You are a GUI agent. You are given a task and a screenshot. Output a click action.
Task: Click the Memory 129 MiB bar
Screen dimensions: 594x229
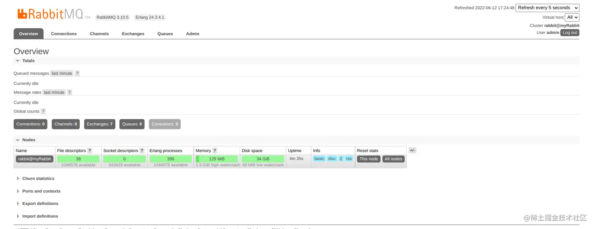pos(217,159)
